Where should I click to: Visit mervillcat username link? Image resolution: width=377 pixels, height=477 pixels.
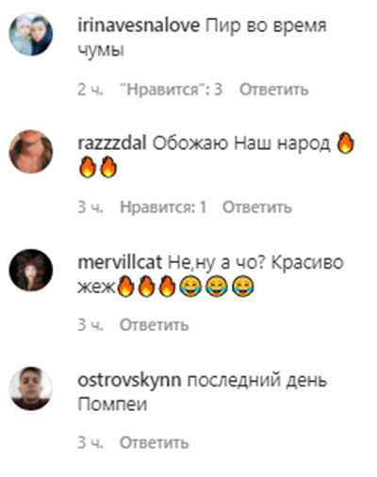pos(120,262)
